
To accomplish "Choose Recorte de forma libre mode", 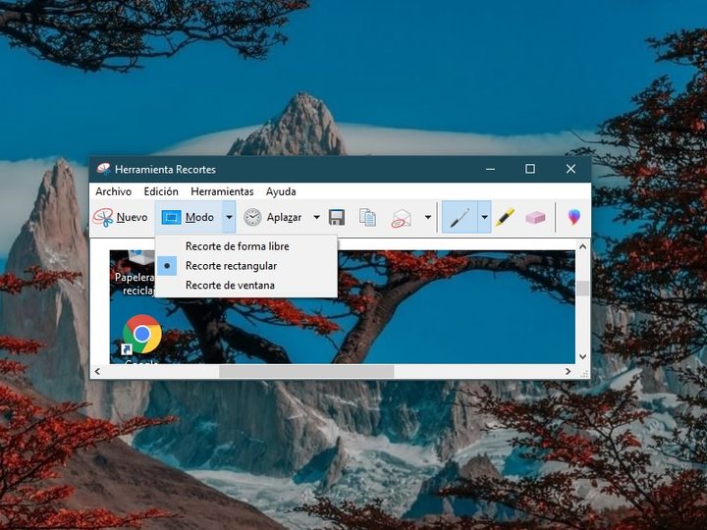I will pos(237,246).
